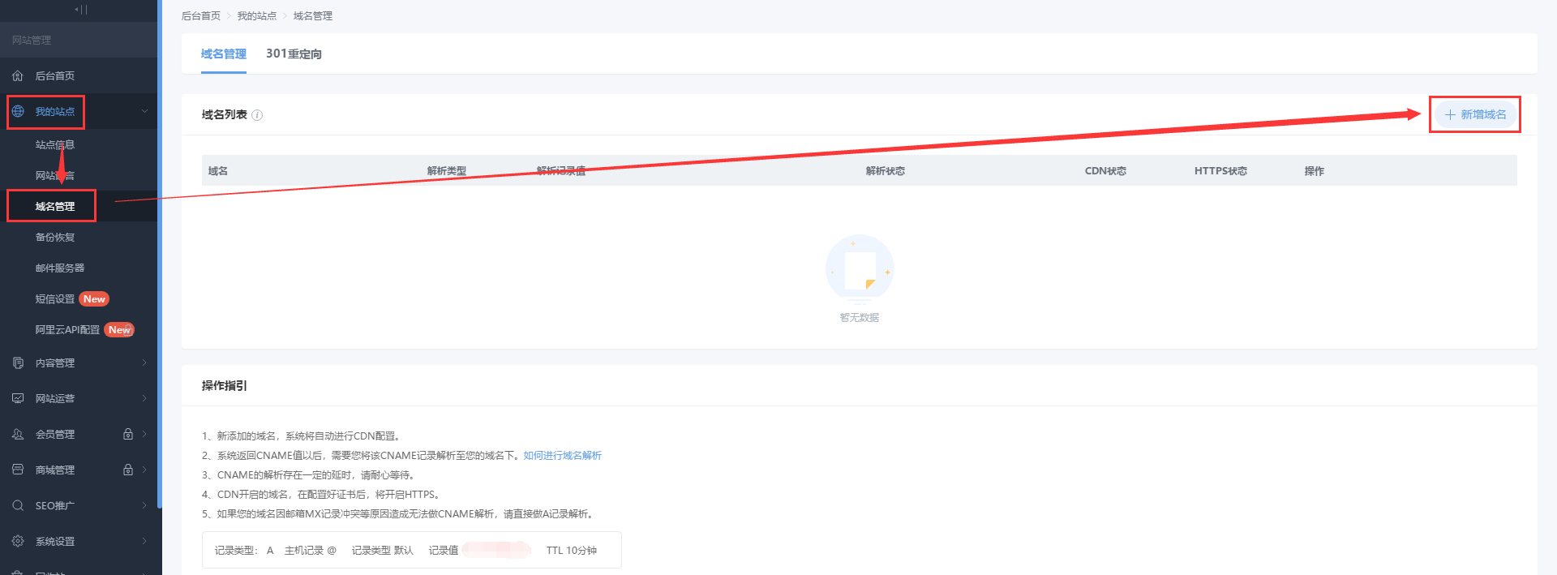Screen dimensions: 1557x575
Task: Click the 内容管理 document icon
Action: 18,363
